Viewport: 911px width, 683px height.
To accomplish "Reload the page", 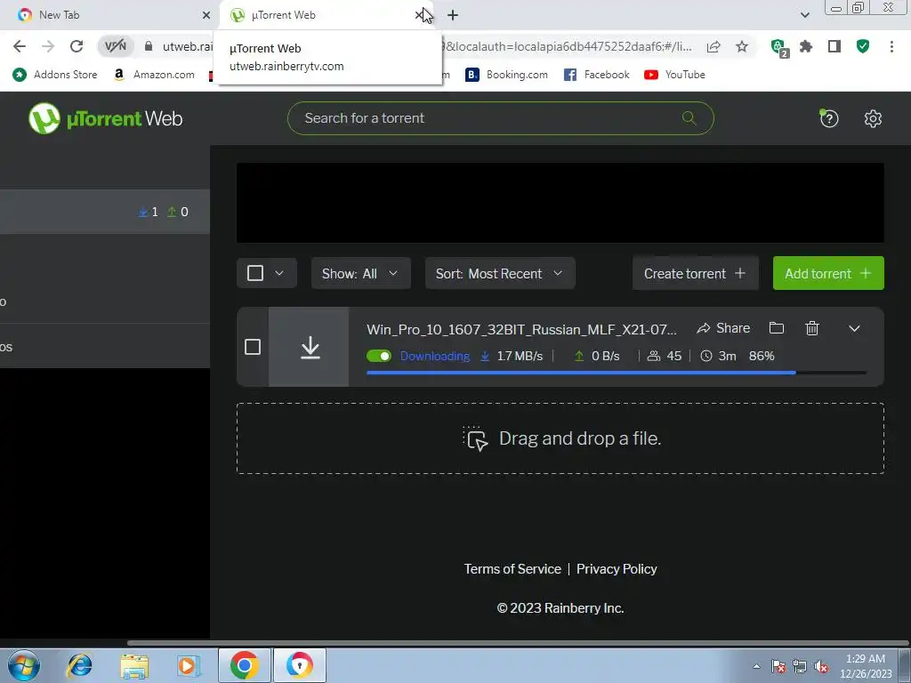I will click(77, 46).
